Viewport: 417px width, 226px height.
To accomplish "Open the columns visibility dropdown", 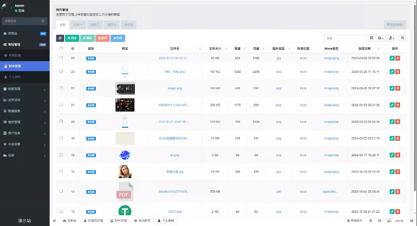I will coord(381,38).
